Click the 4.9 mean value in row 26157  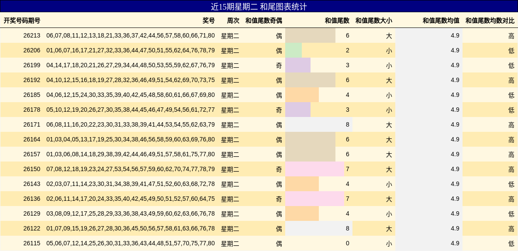[455, 154]
